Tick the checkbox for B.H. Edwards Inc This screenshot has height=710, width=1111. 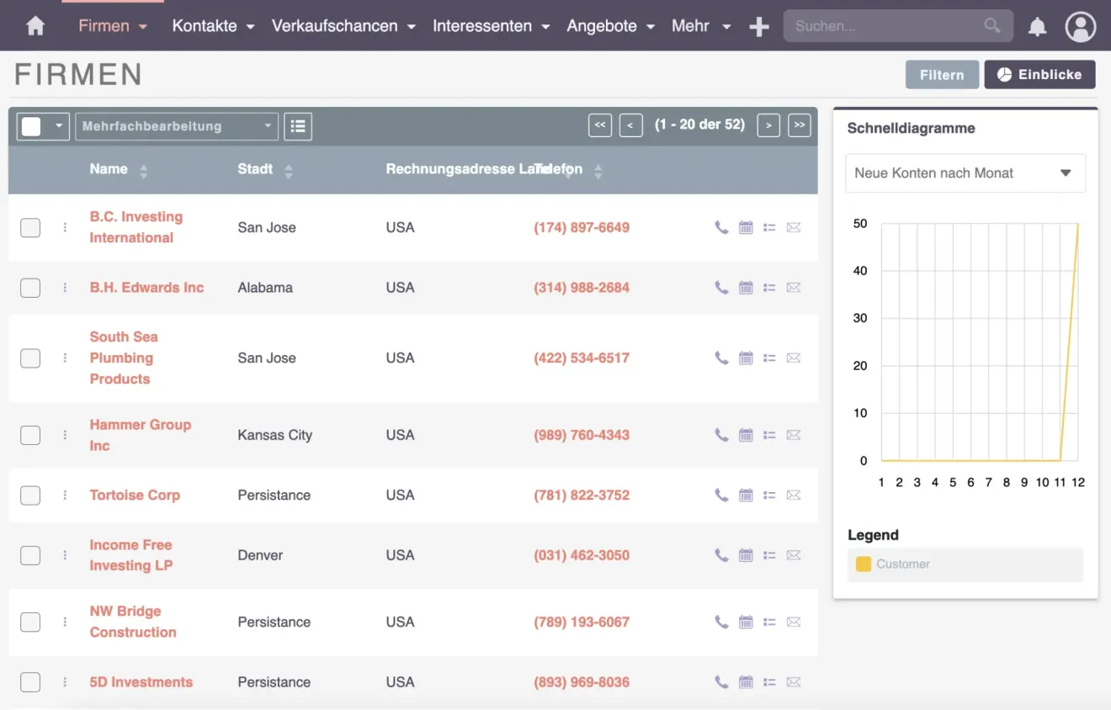[x=30, y=288]
